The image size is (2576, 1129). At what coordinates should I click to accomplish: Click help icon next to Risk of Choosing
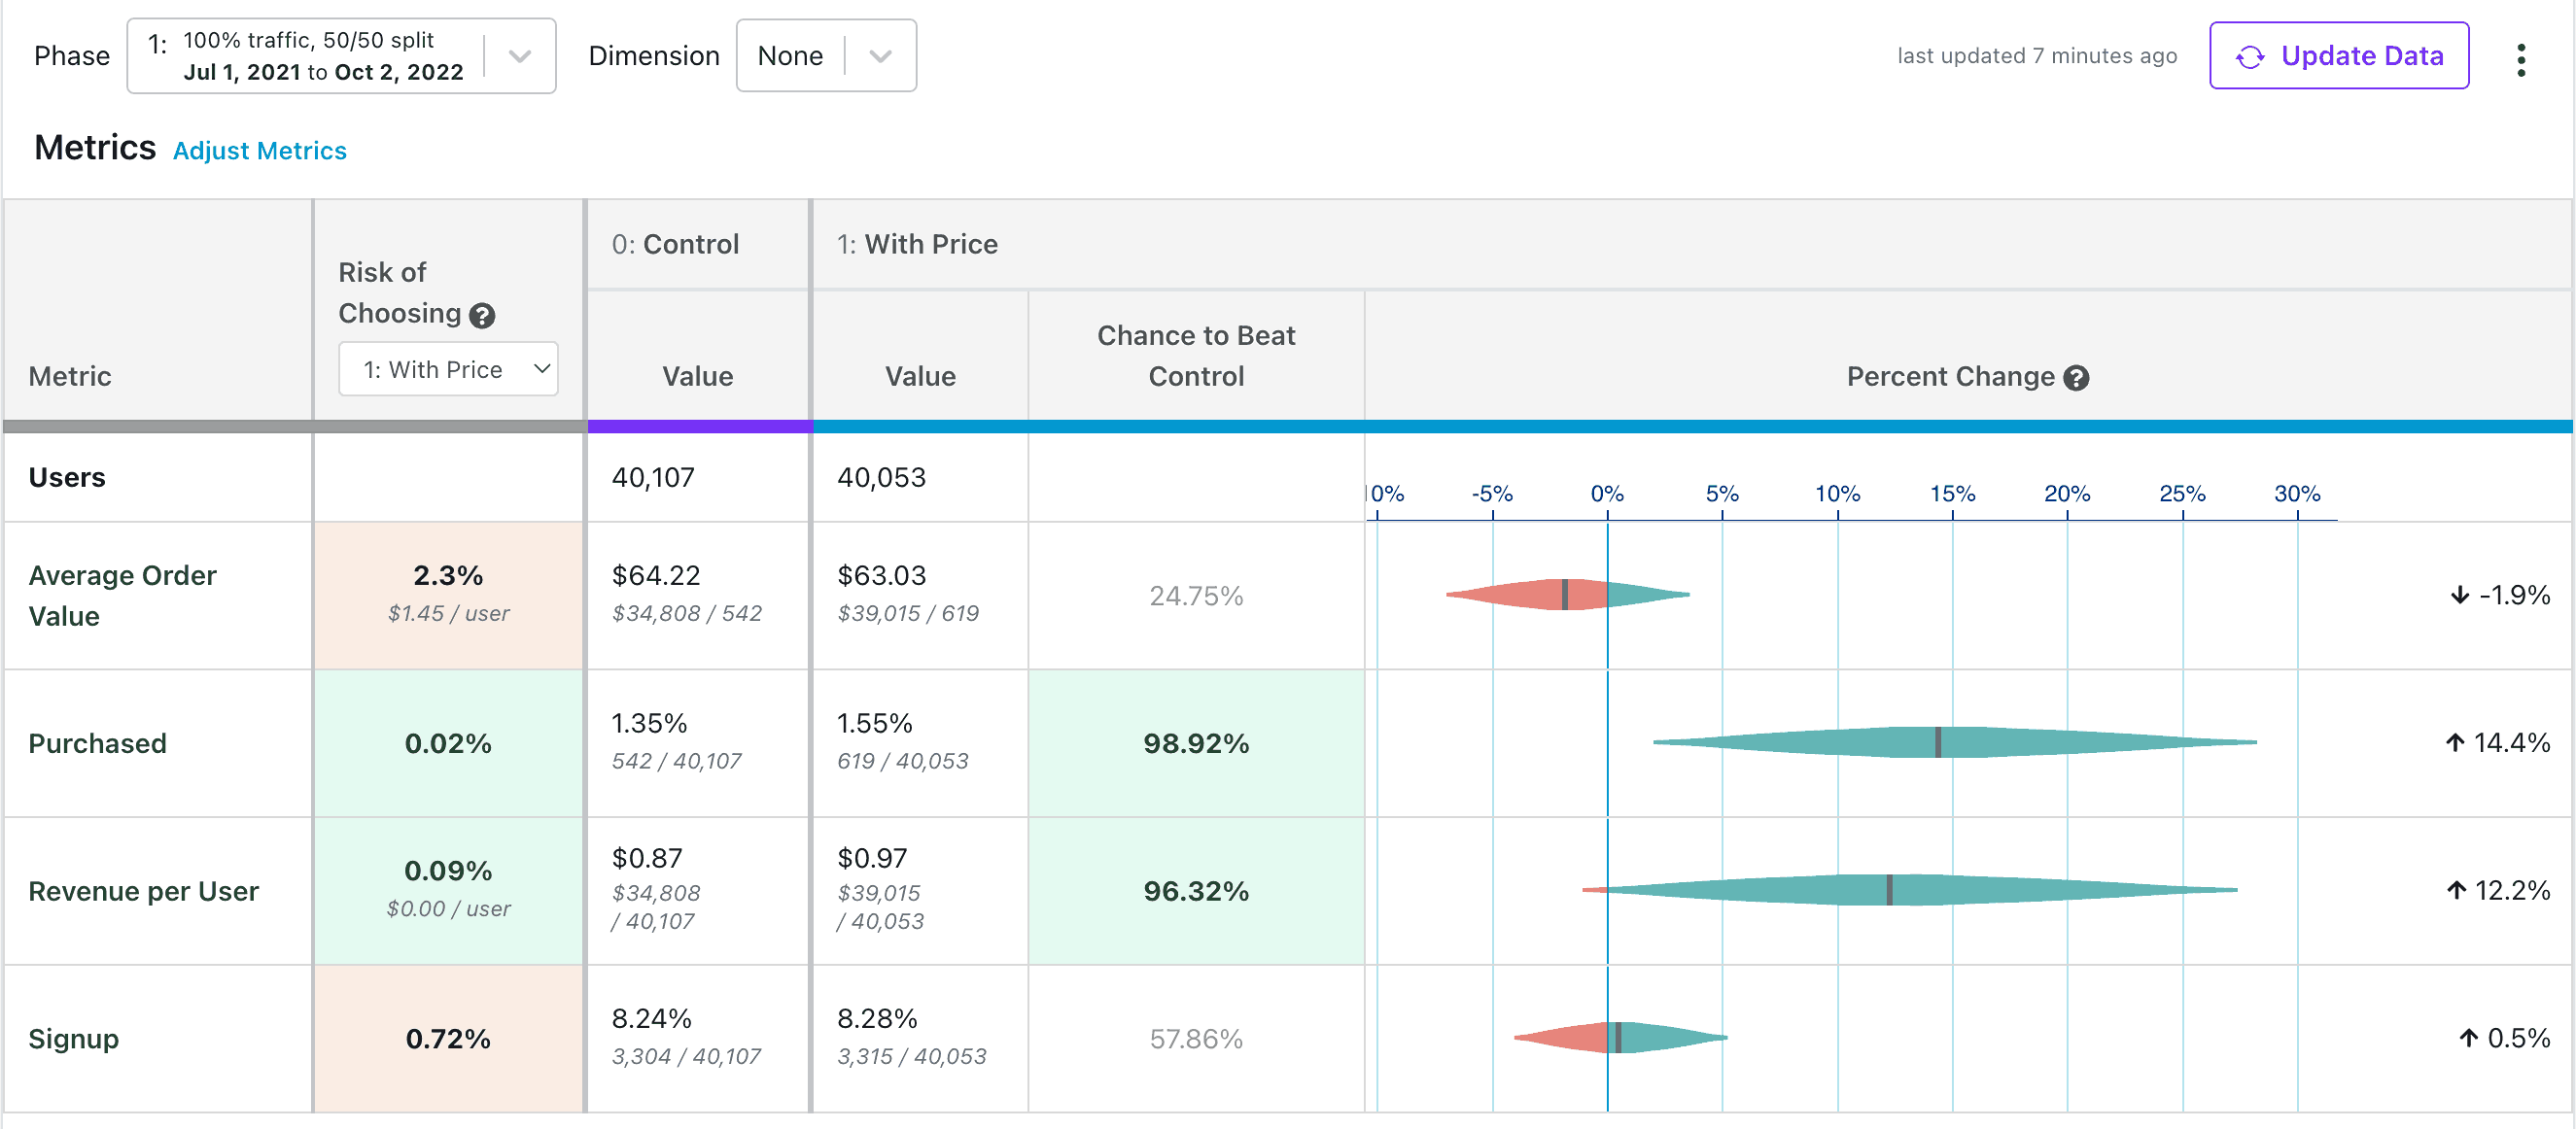(482, 316)
